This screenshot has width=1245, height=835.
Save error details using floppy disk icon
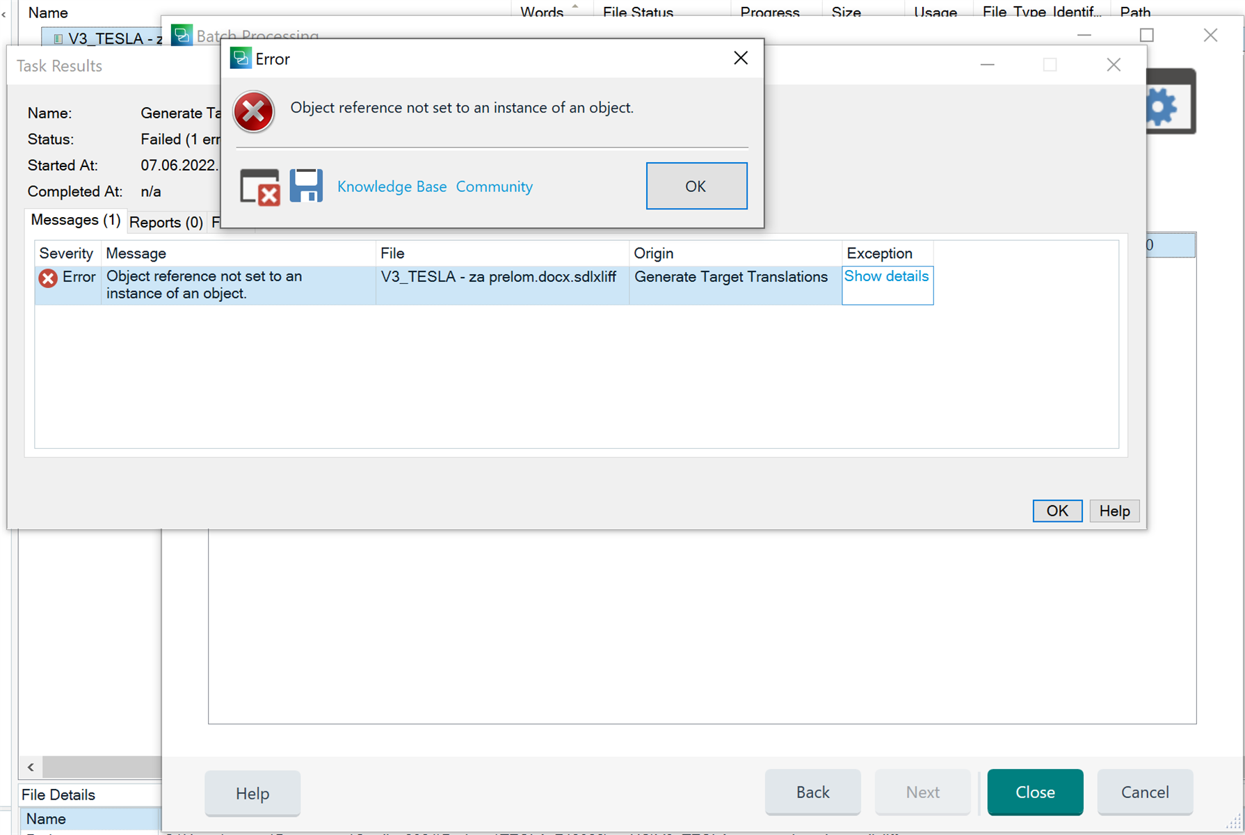click(x=305, y=185)
